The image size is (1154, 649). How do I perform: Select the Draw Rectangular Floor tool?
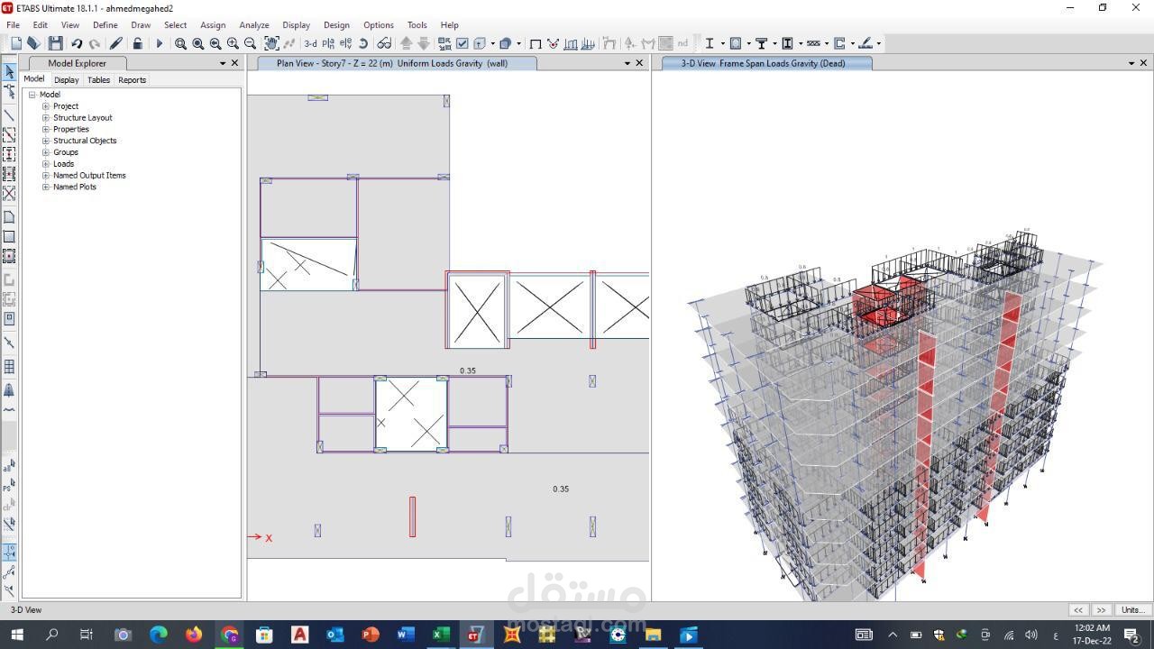pyautogui.click(x=9, y=236)
